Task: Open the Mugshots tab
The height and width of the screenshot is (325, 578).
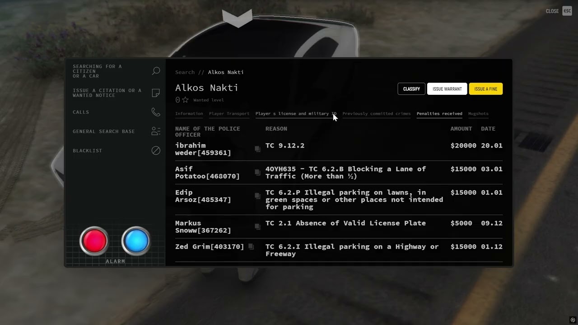Action: 478,114
